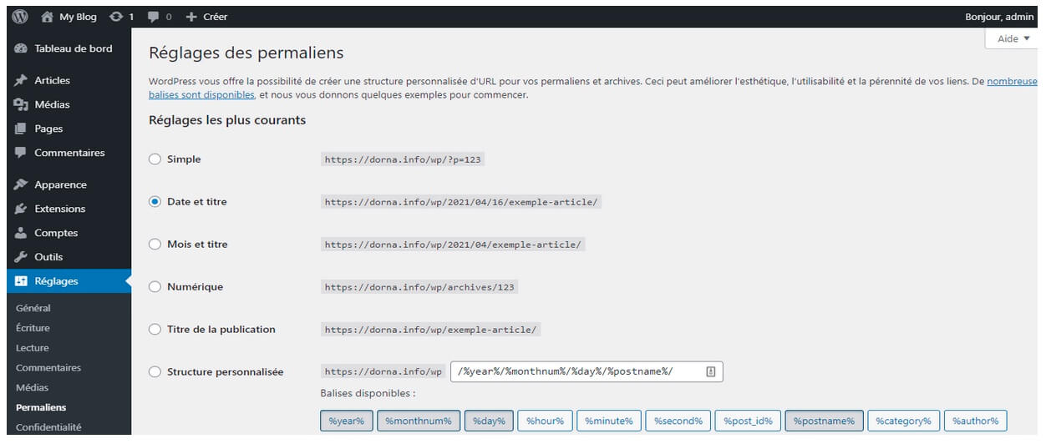Open the Médias settings submenu item
The height and width of the screenshot is (444, 1046).
(33, 388)
